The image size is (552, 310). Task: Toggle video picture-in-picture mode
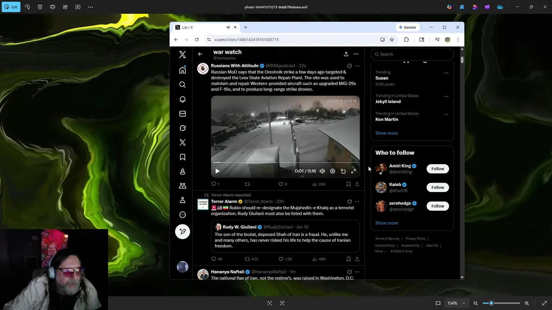point(343,171)
